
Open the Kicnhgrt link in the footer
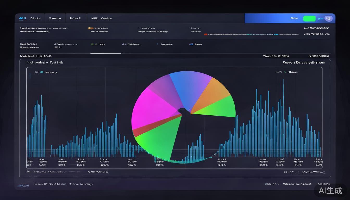pyautogui.click(x=87, y=184)
